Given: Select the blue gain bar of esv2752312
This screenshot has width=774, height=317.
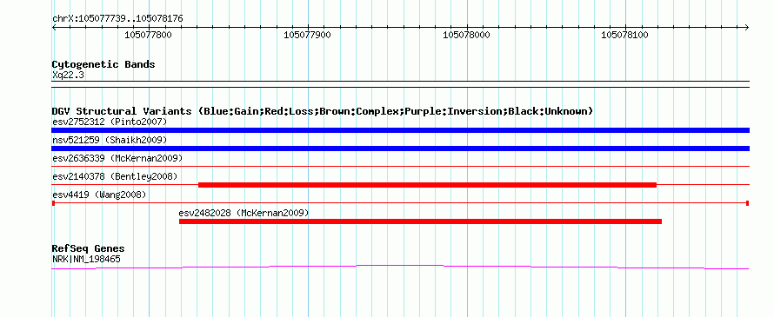Looking at the screenshot, I should coord(400,130).
